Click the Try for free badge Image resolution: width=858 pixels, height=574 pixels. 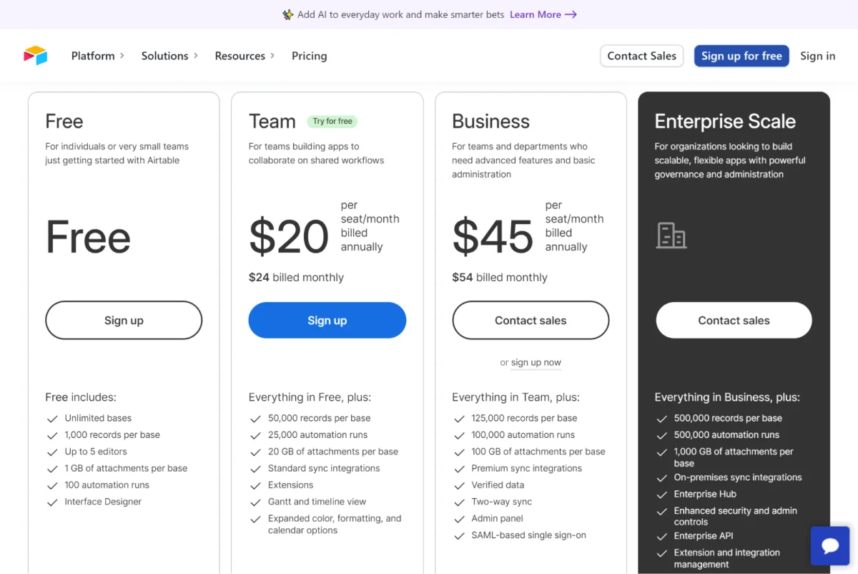(x=332, y=122)
